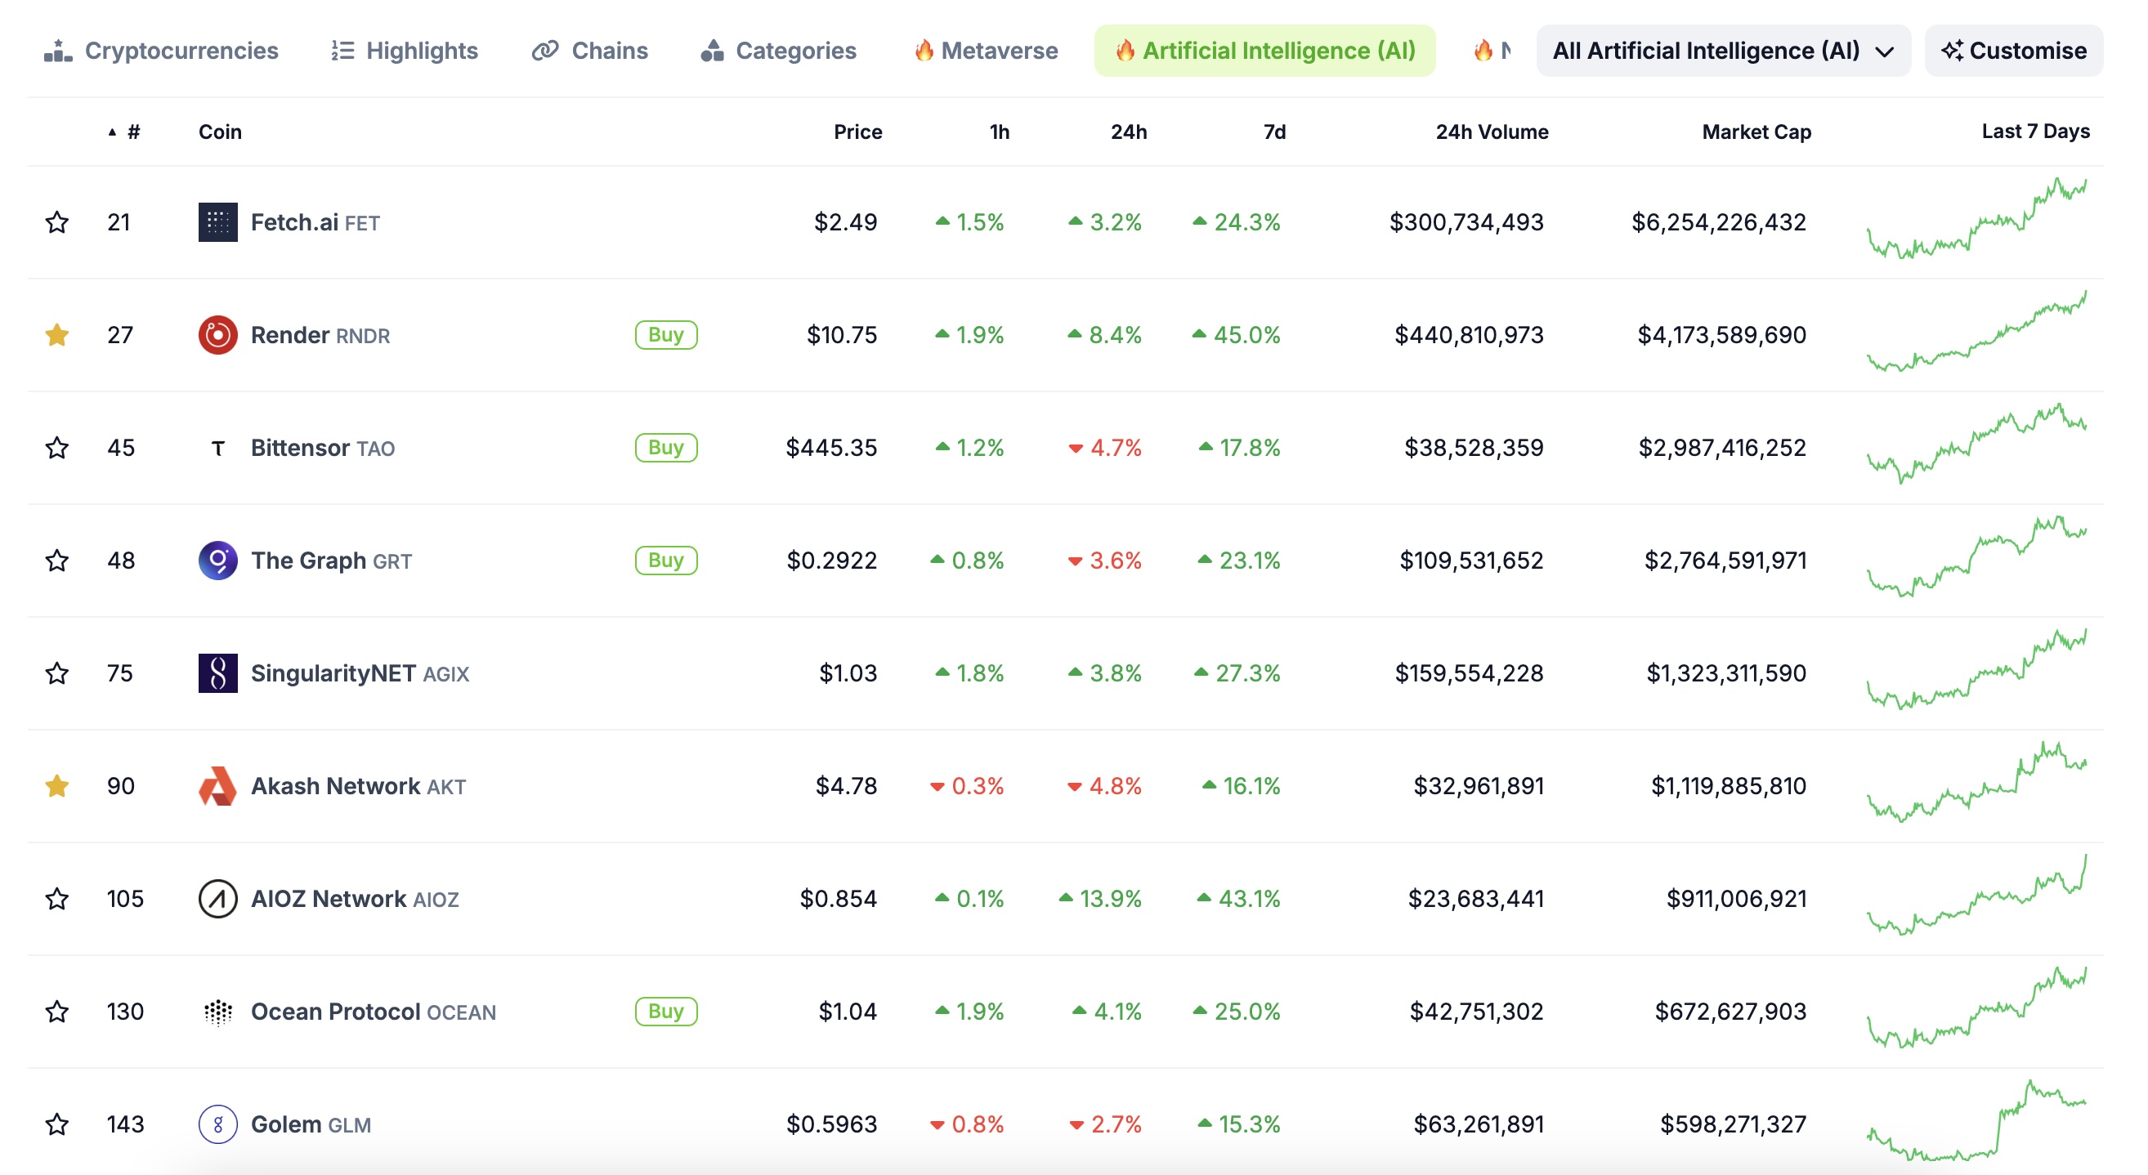Click Bittensor price $445.35
This screenshot has height=1175, width=2148.
point(831,449)
